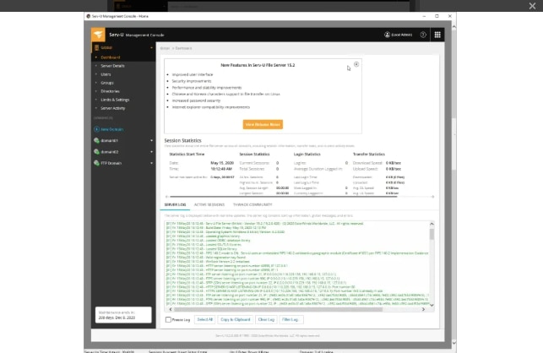The image size is (543, 353).
Task: Click the May 15, 2020 date value
Action: pyautogui.click(x=222, y=163)
